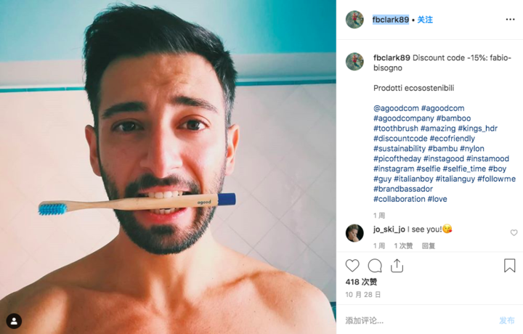Viewport: 523px width, 334px height.
Task: Save the post with bookmark icon
Action: (x=509, y=266)
